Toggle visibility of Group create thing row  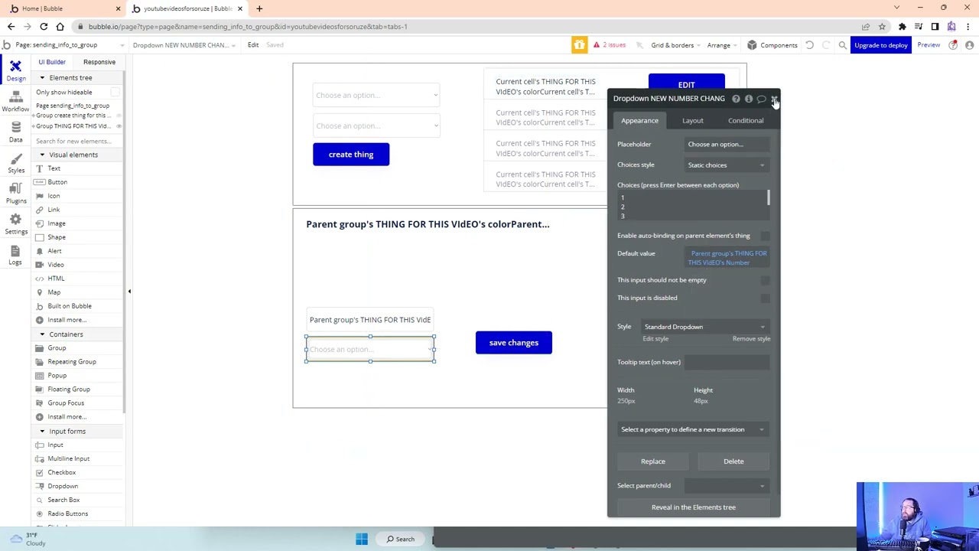(119, 116)
